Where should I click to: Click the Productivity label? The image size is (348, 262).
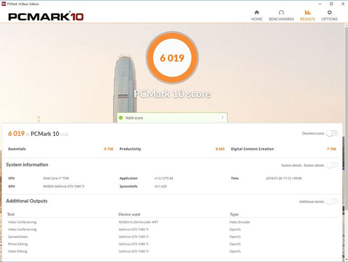pos(130,149)
